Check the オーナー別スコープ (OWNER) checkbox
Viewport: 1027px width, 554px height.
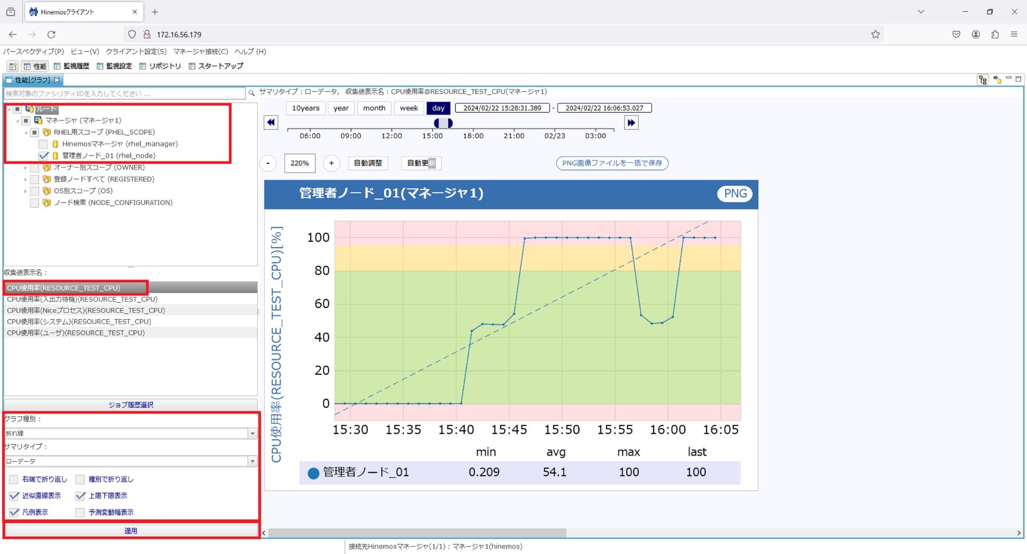(x=35, y=167)
